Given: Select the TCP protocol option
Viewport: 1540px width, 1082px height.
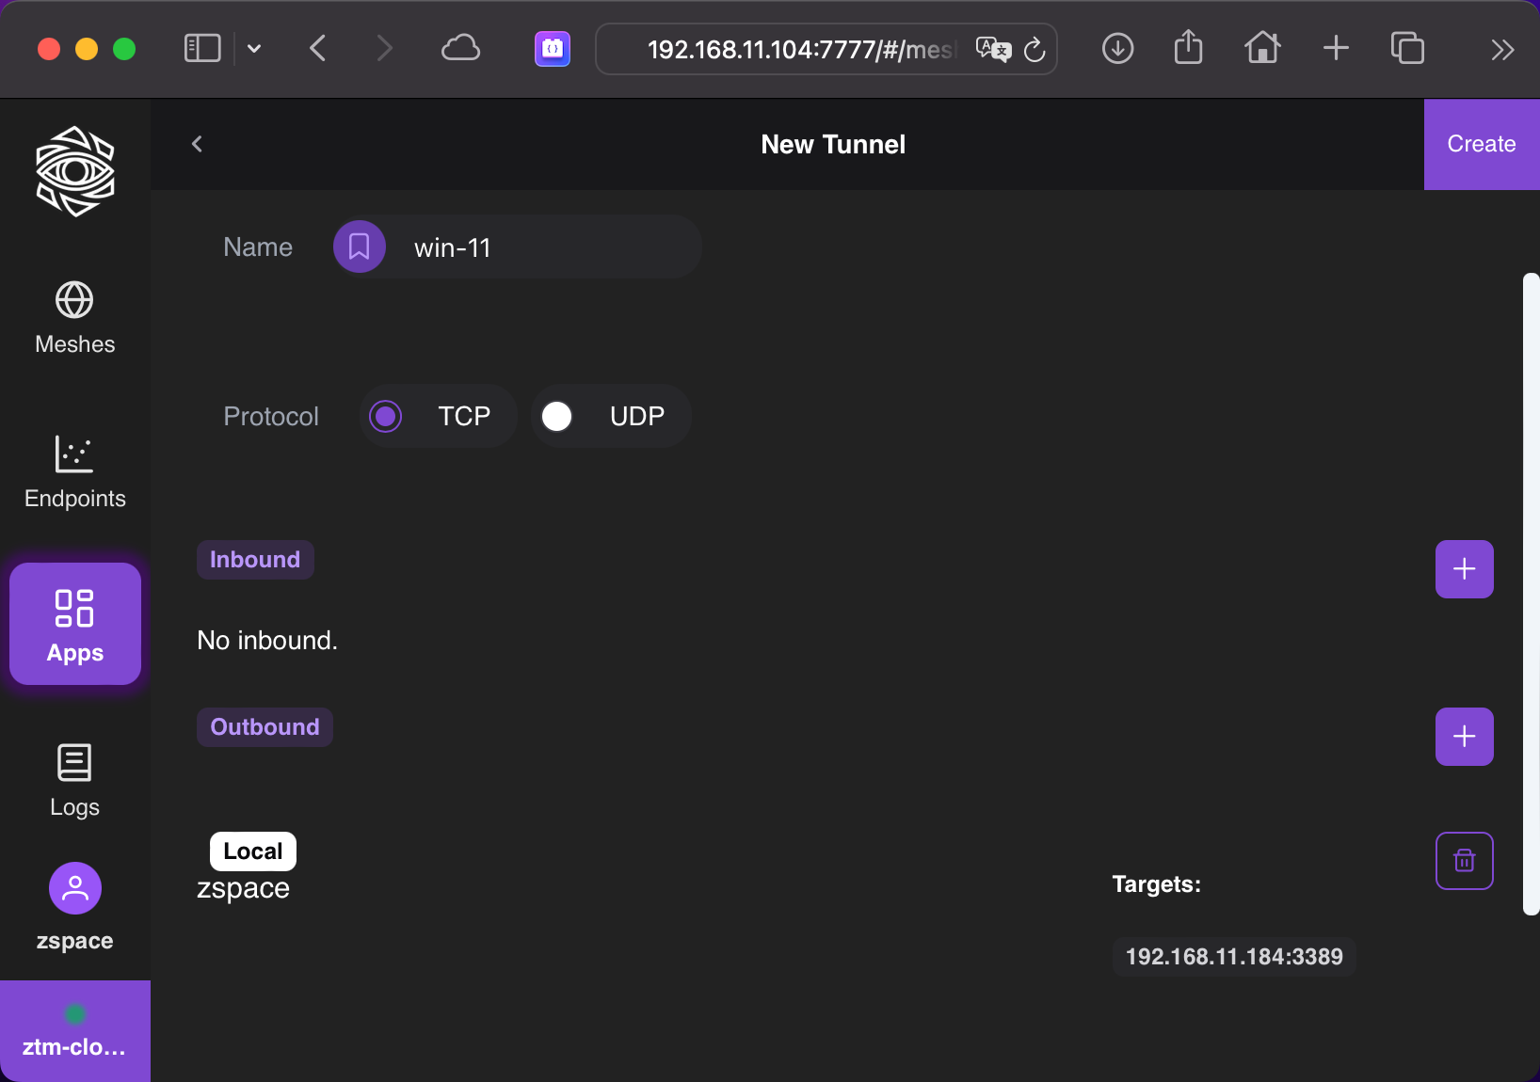Looking at the screenshot, I should click(x=386, y=416).
